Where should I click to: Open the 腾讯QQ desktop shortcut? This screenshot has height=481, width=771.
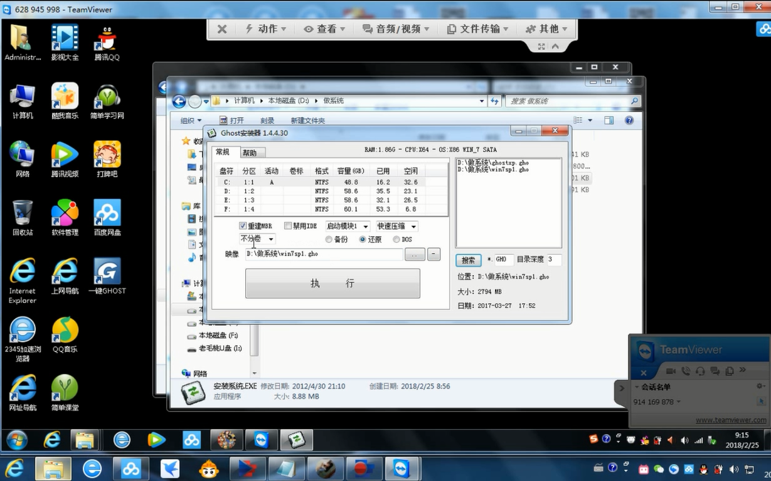[x=107, y=43]
